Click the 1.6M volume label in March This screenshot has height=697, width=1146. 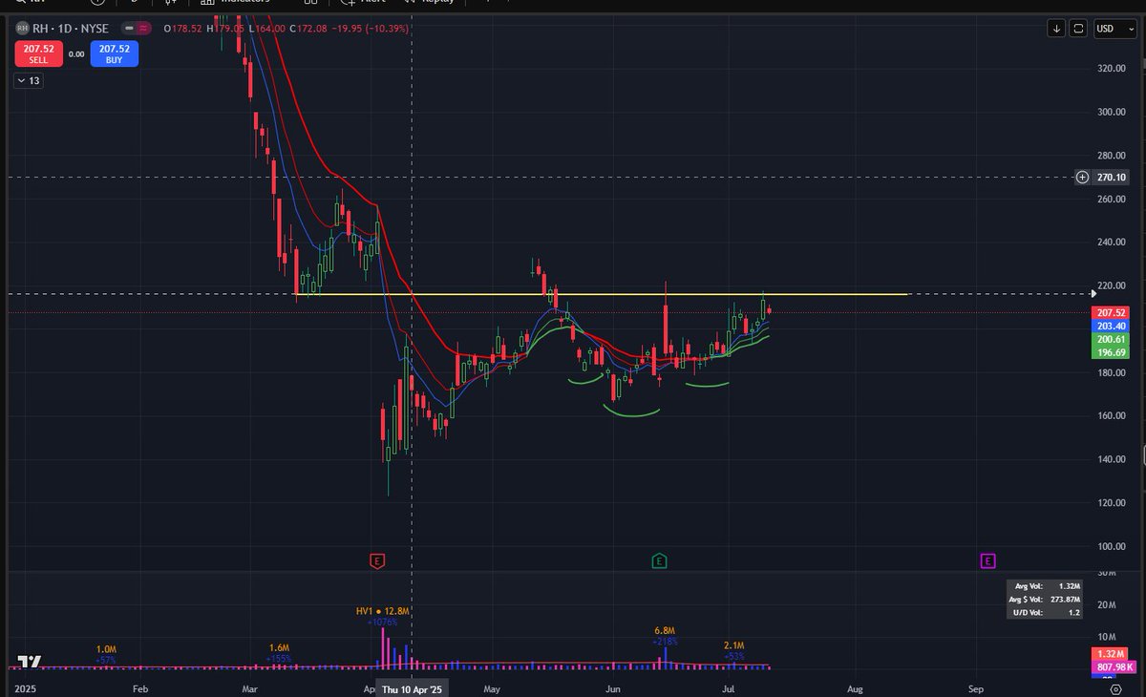[280, 647]
